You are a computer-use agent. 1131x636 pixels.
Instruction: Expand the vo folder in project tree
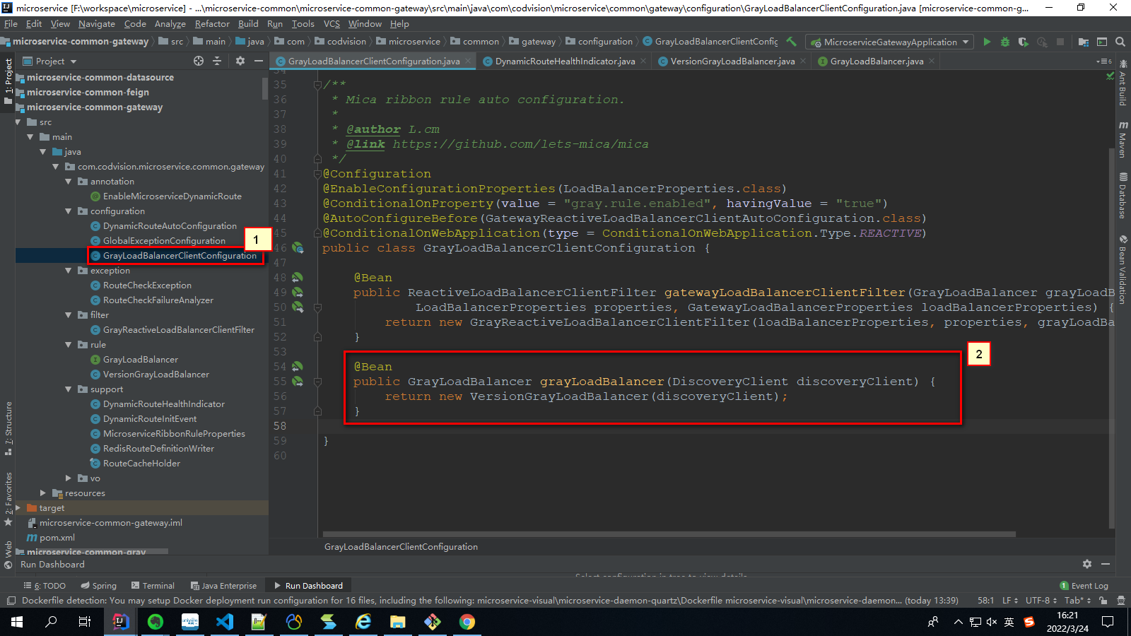pyautogui.click(x=69, y=478)
